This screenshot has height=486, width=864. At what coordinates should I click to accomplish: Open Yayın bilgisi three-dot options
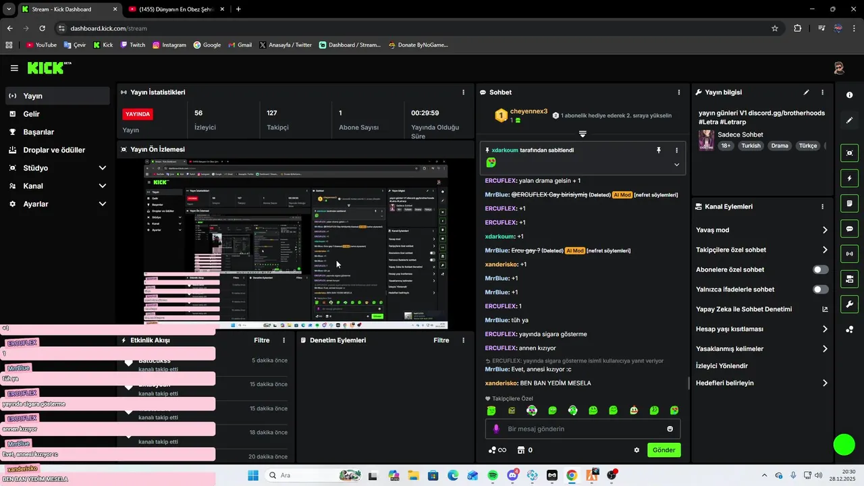point(822,92)
